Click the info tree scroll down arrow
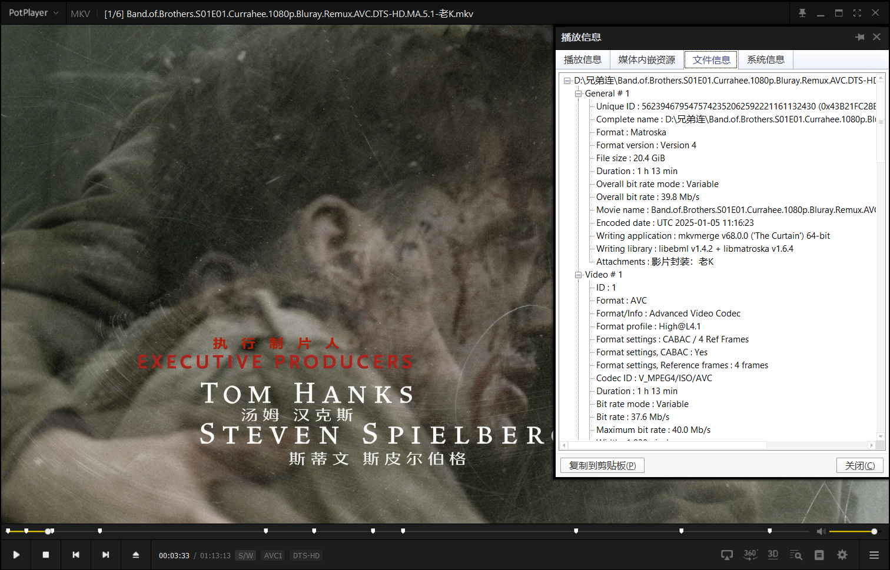The height and width of the screenshot is (570, 890). tap(881, 436)
